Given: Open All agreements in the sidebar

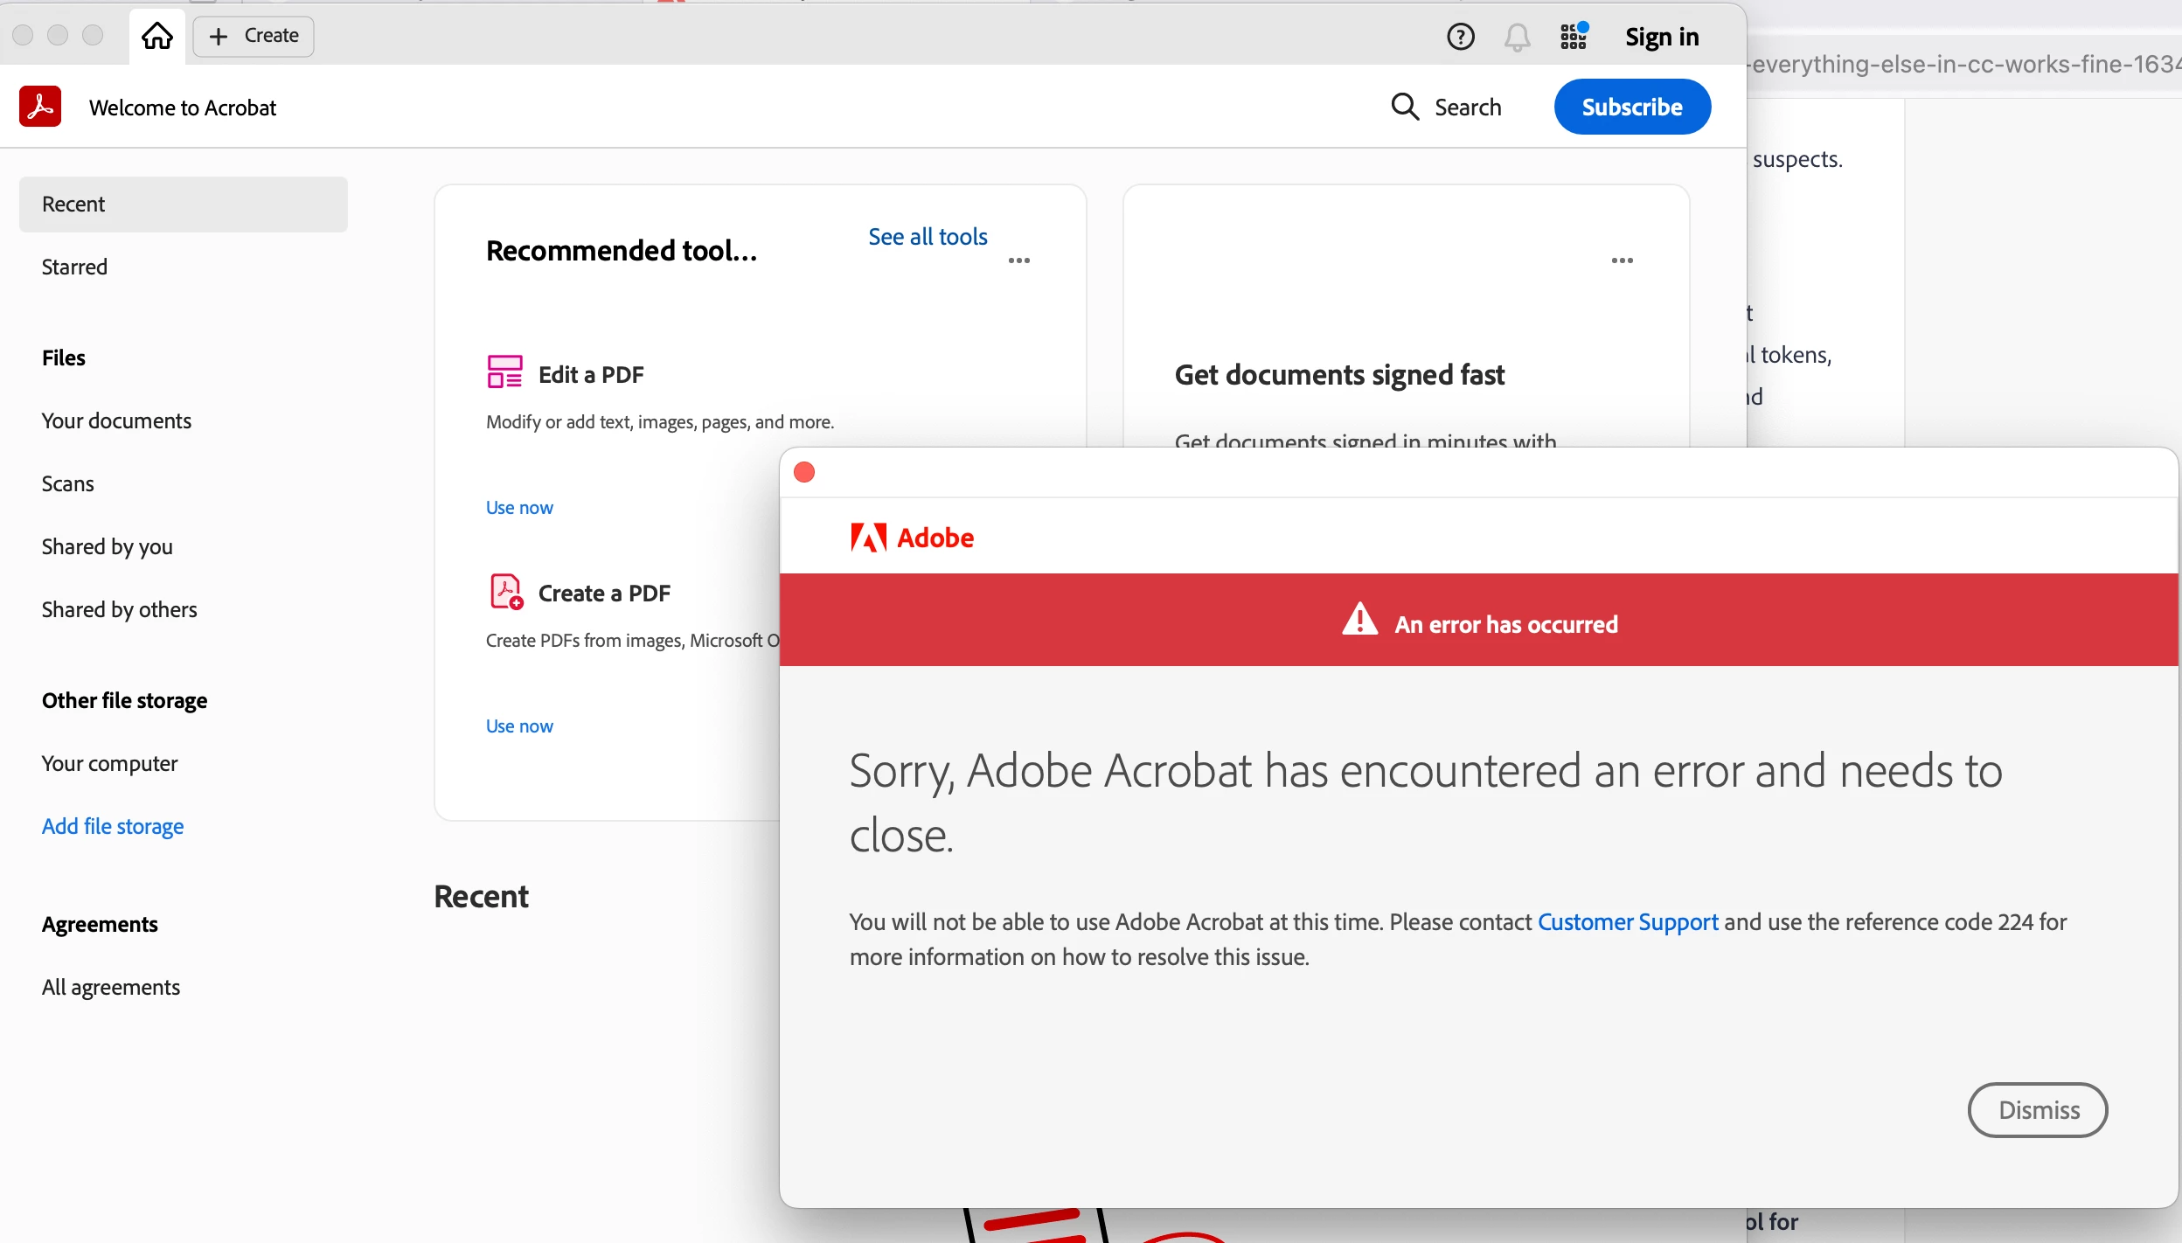Looking at the screenshot, I should [x=111, y=987].
